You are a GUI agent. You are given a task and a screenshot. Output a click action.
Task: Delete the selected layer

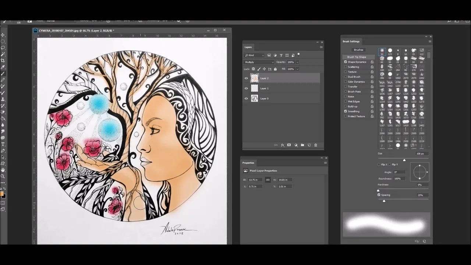(x=315, y=145)
